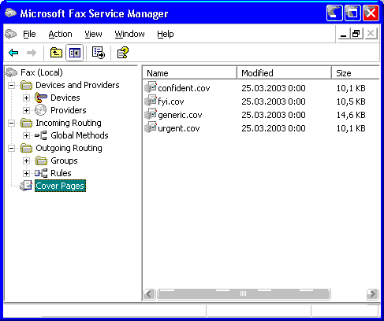Select the Devices phone icon in tree

tap(41, 98)
